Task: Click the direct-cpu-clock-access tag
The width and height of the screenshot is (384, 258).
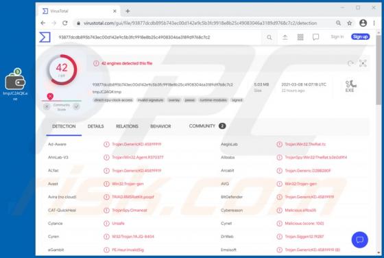Action: (x=113, y=100)
